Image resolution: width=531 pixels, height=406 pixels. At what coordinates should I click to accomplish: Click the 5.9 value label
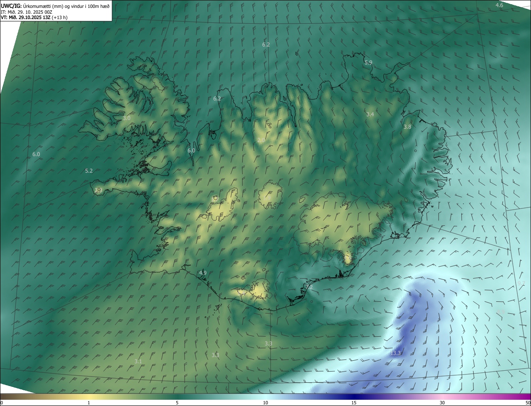tap(368, 63)
